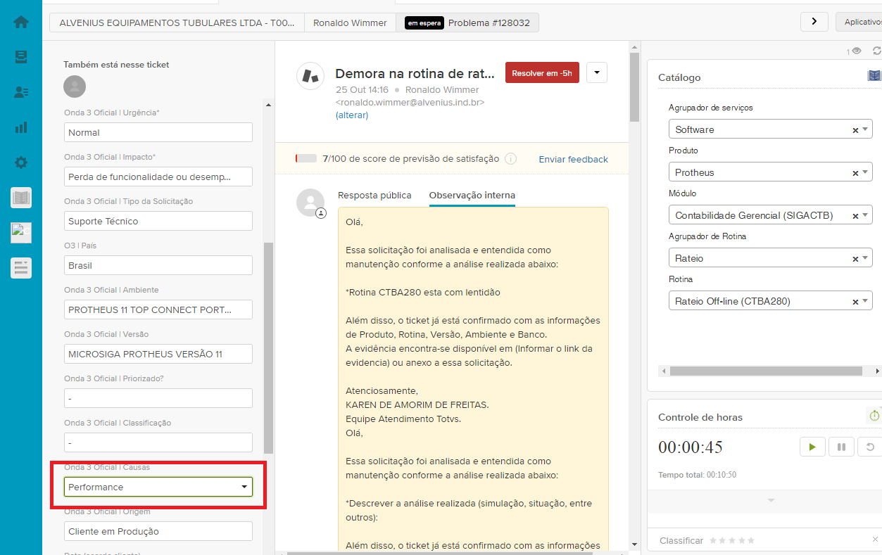
Task: Open the Versão MICROSIGA PROTHEUS VERSÃO 11 field
Action: point(158,354)
